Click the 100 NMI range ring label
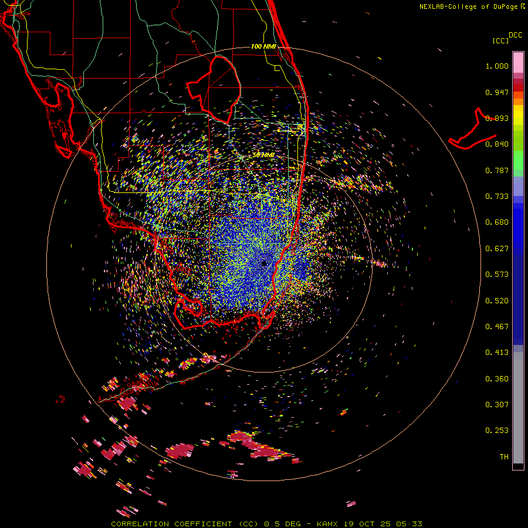This screenshot has height=528, width=528. click(263, 46)
